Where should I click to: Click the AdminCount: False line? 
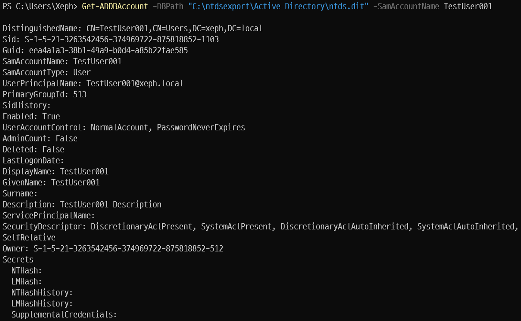[x=40, y=138]
